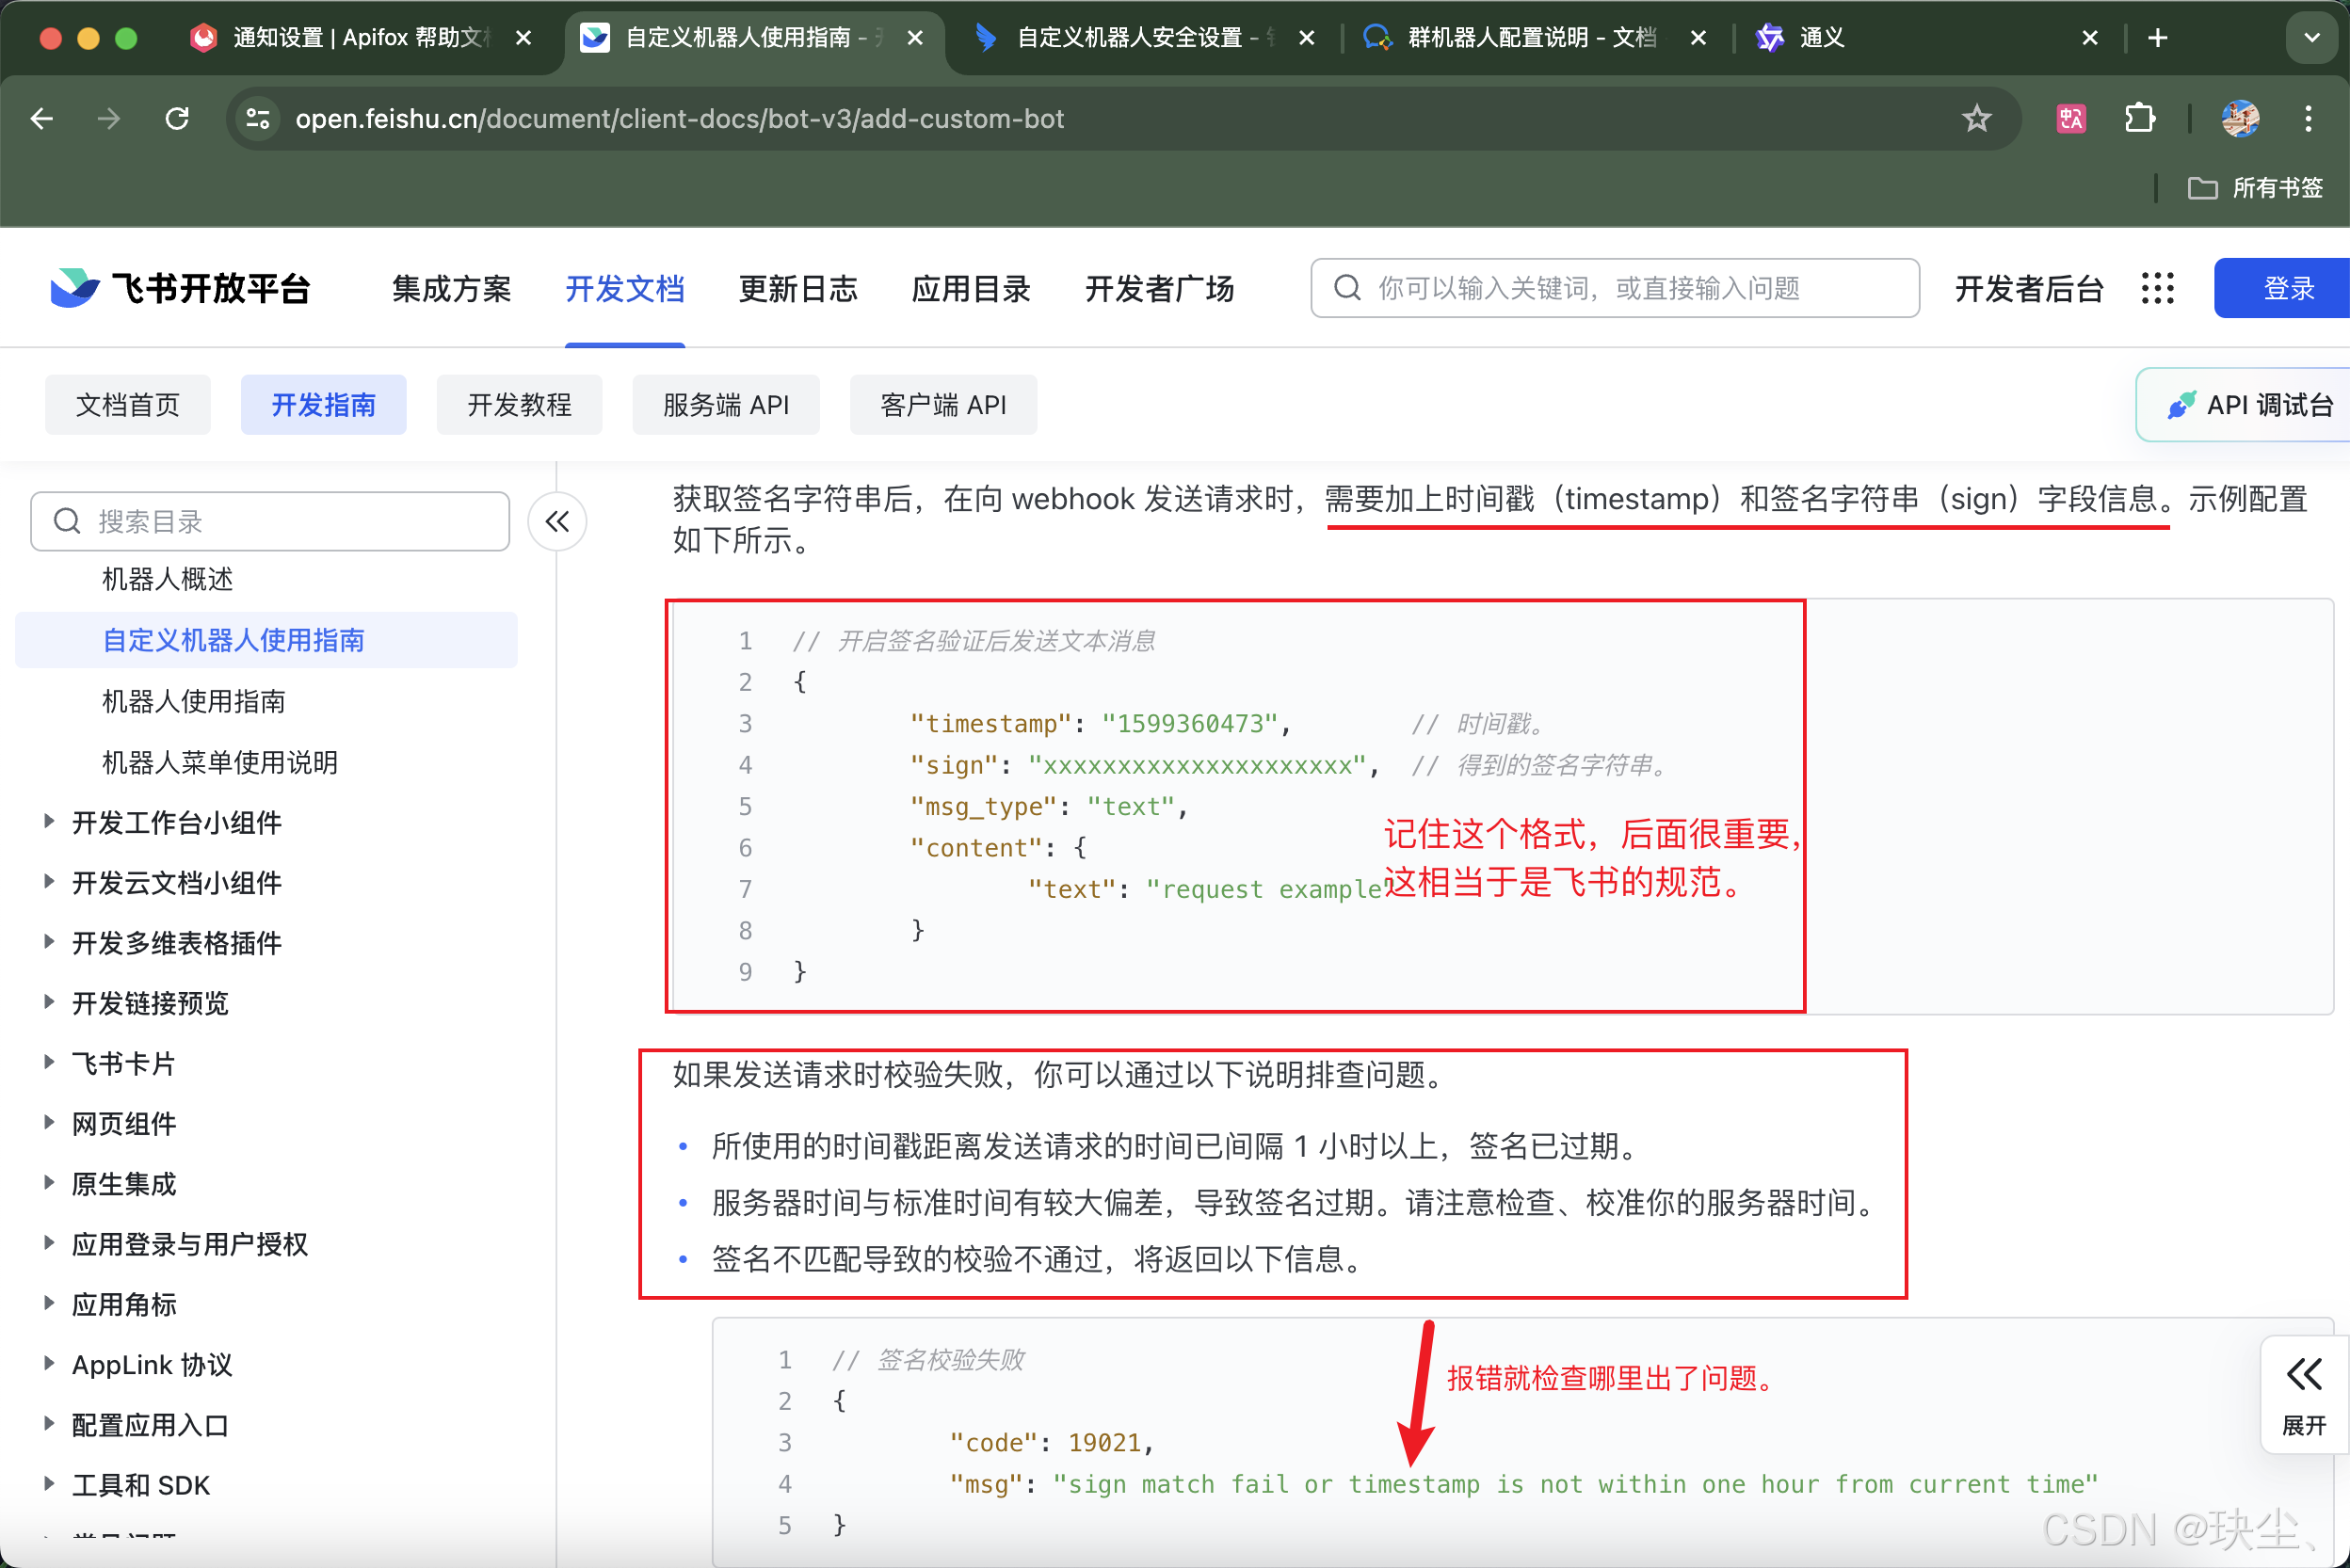This screenshot has height=1568, width=2350.
Task: View site information icon in address bar
Action: pos(258,119)
